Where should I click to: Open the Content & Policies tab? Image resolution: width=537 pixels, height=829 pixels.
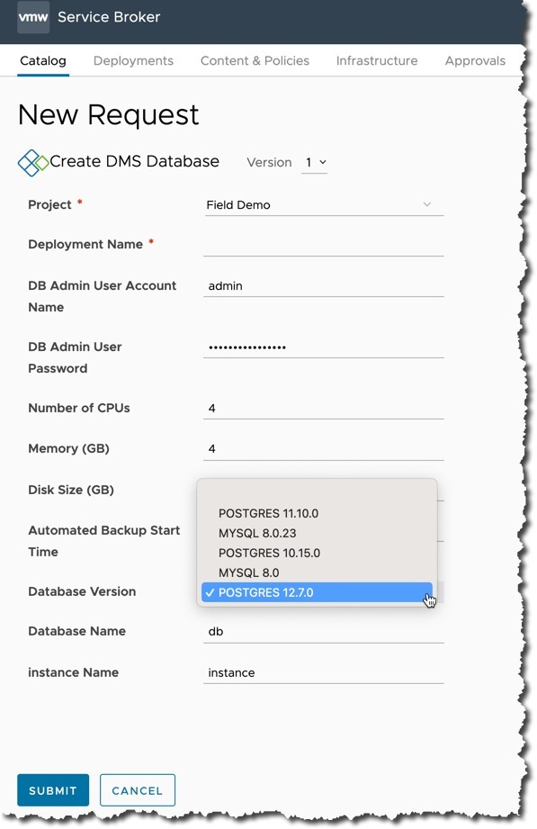click(x=255, y=61)
